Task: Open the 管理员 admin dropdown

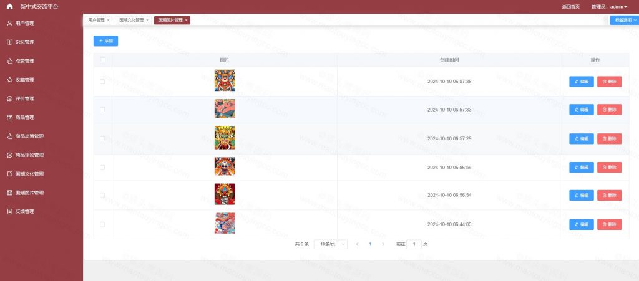Action: pos(609,7)
